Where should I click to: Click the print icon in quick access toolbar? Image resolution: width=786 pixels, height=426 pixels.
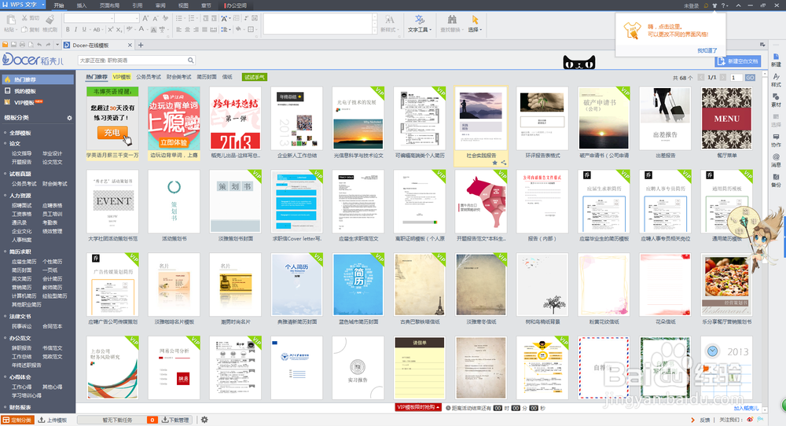click(22, 45)
